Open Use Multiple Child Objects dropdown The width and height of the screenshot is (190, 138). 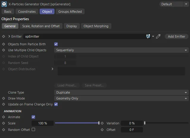pos(122,50)
